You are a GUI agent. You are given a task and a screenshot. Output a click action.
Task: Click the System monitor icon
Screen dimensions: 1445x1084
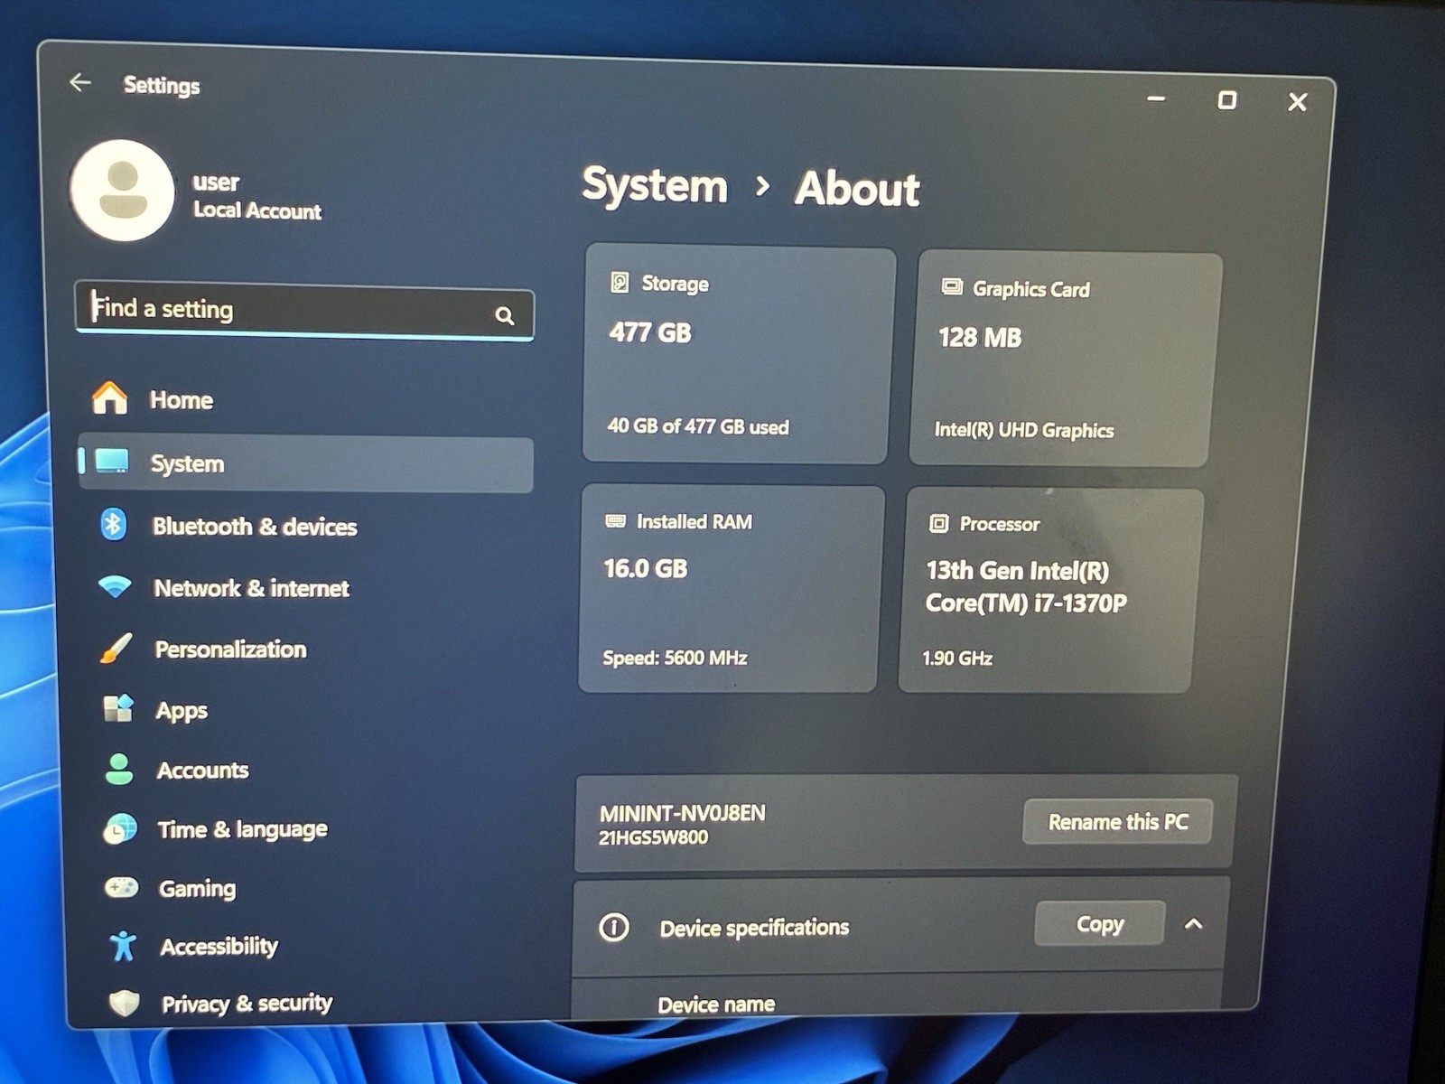[x=113, y=462]
